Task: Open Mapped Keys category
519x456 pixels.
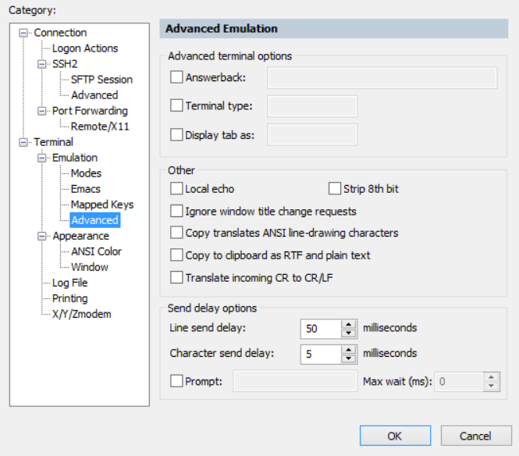Action: point(102,205)
